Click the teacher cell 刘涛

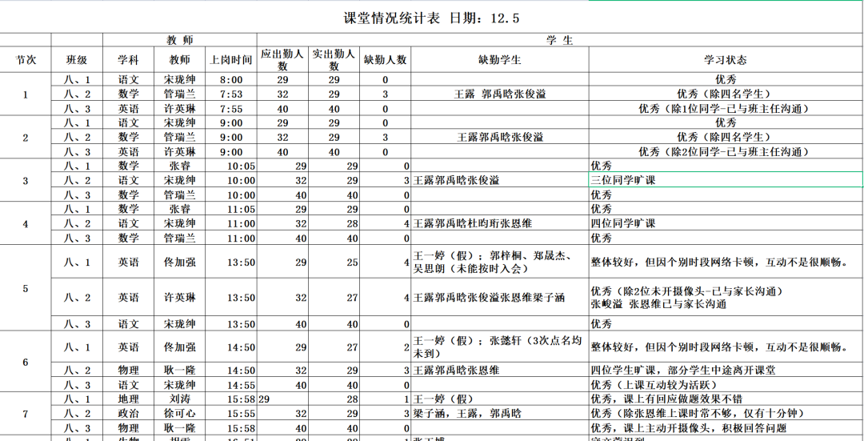pos(179,399)
